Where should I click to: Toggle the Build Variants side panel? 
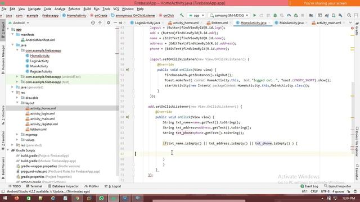pos(3,168)
